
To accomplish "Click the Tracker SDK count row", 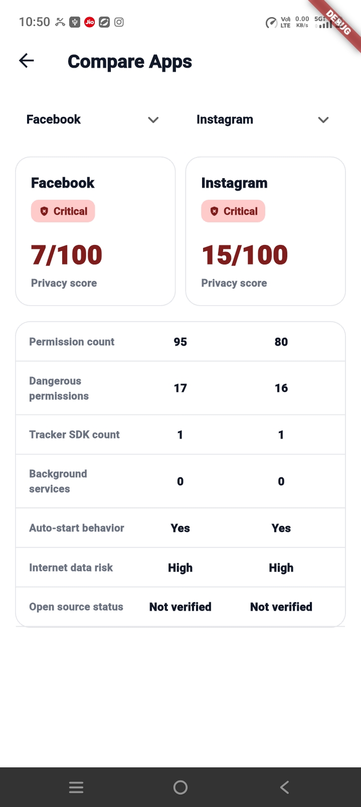I will click(x=180, y=435).
